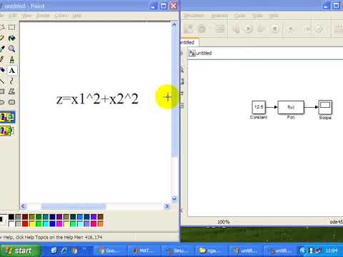Viewport: 343px width, 257px height.
Task: Pick the black color swatch
Action: click(x=11, y=217)
